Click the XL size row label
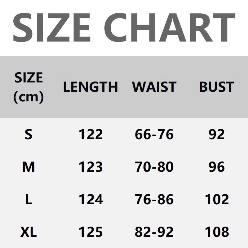This screenshot has height=248, width=248. pos(29,232)
